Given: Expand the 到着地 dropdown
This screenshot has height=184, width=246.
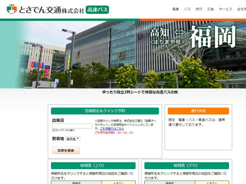Looking at the screenshot, I should pyautogui.click(x=73, y=138).
